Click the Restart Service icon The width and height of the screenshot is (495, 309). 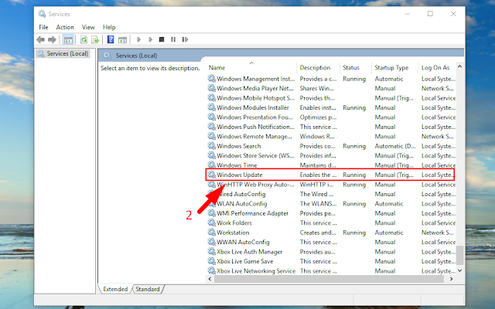pyautogui.click(x=185, y=39)
